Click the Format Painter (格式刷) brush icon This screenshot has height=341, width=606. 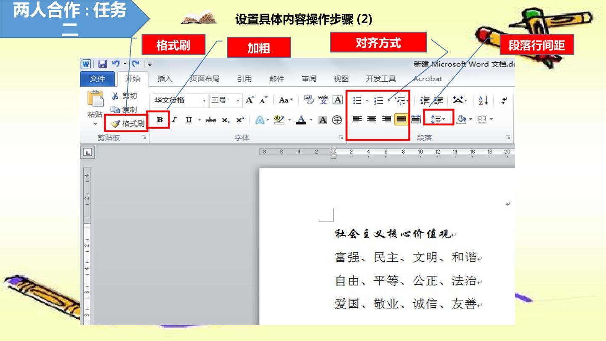[116, 123]
